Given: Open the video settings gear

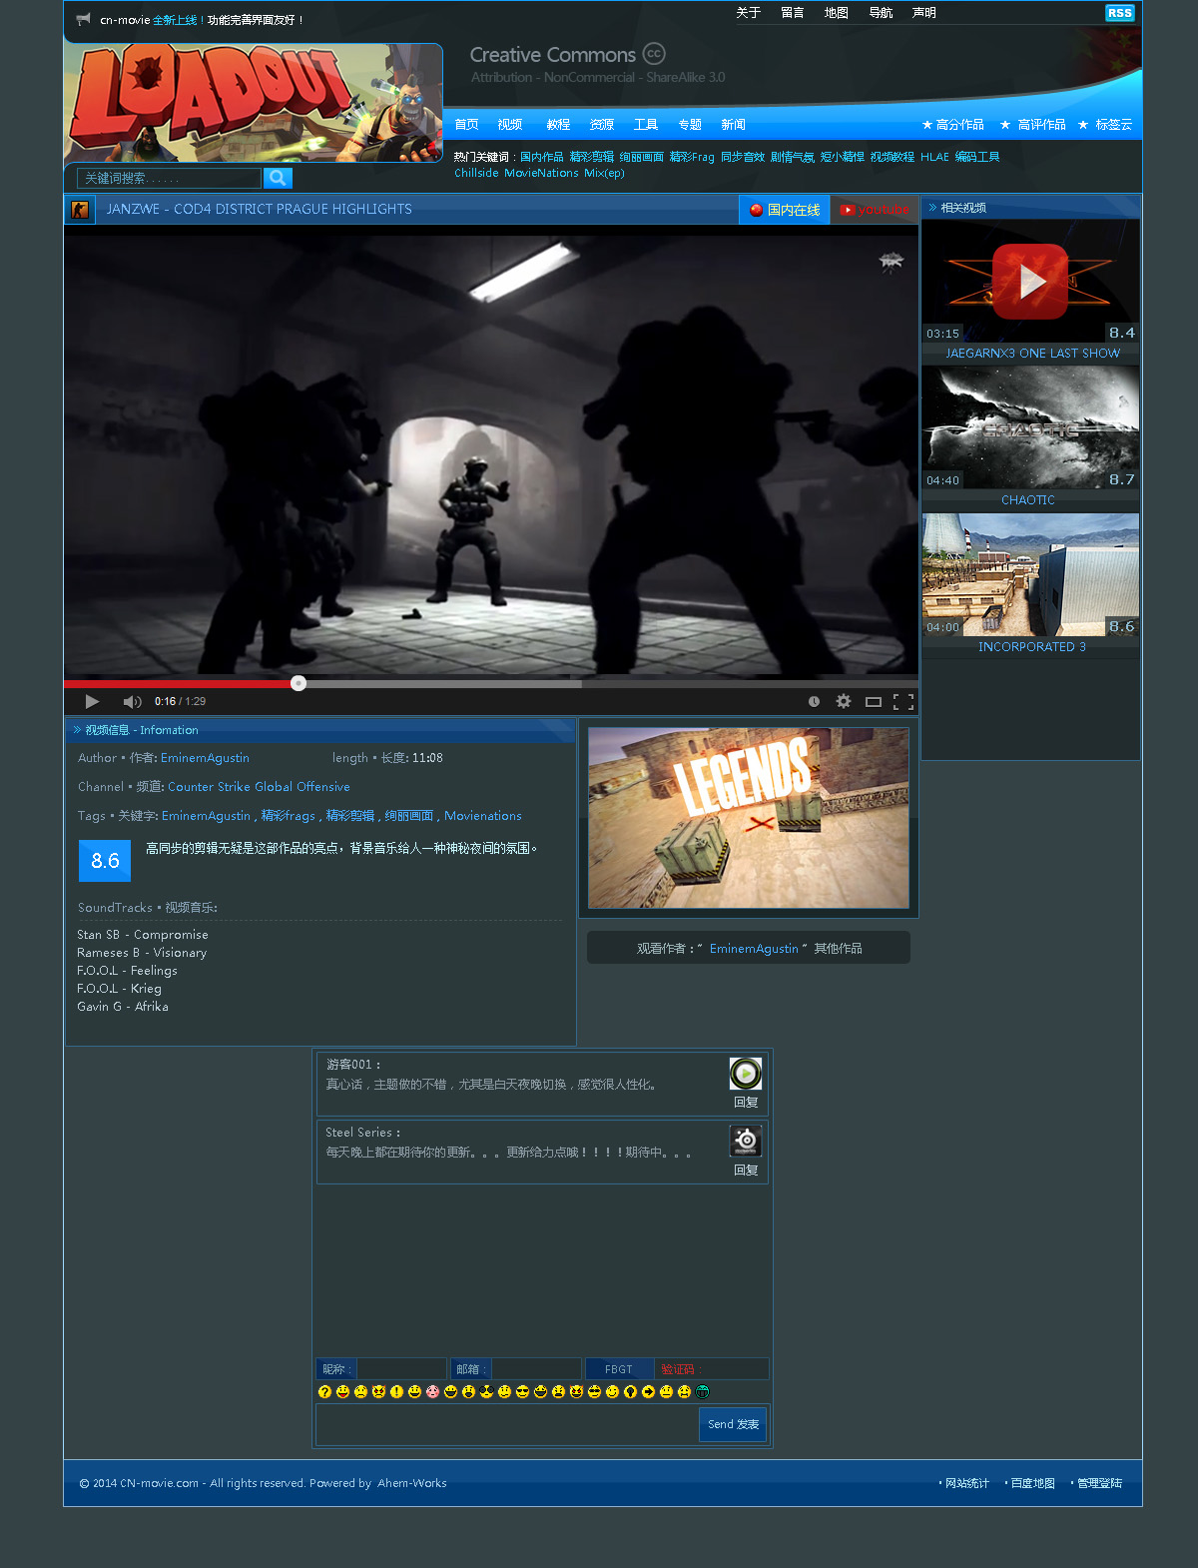Looking at the screenshot, I should (x=844, y=701).
